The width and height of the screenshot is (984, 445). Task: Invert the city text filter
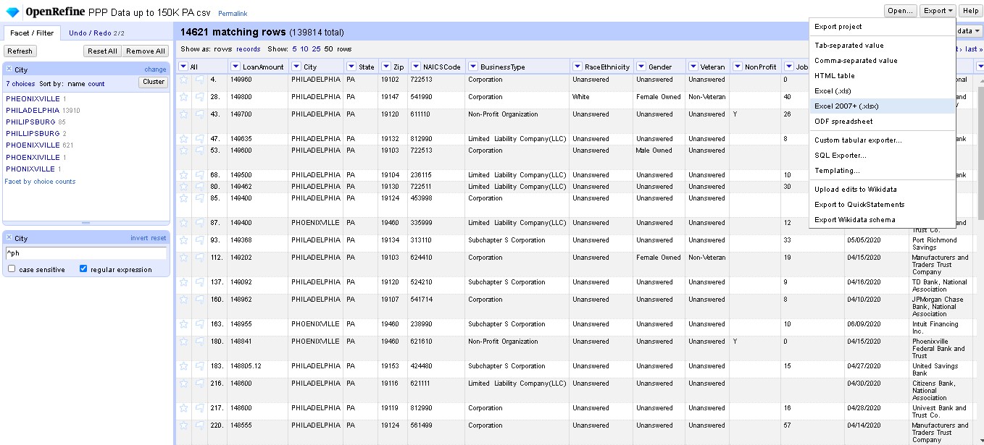point(138,237)
